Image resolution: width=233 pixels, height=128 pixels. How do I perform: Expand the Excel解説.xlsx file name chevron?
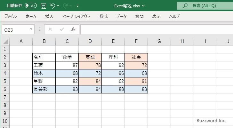click(x=143, y=6)
